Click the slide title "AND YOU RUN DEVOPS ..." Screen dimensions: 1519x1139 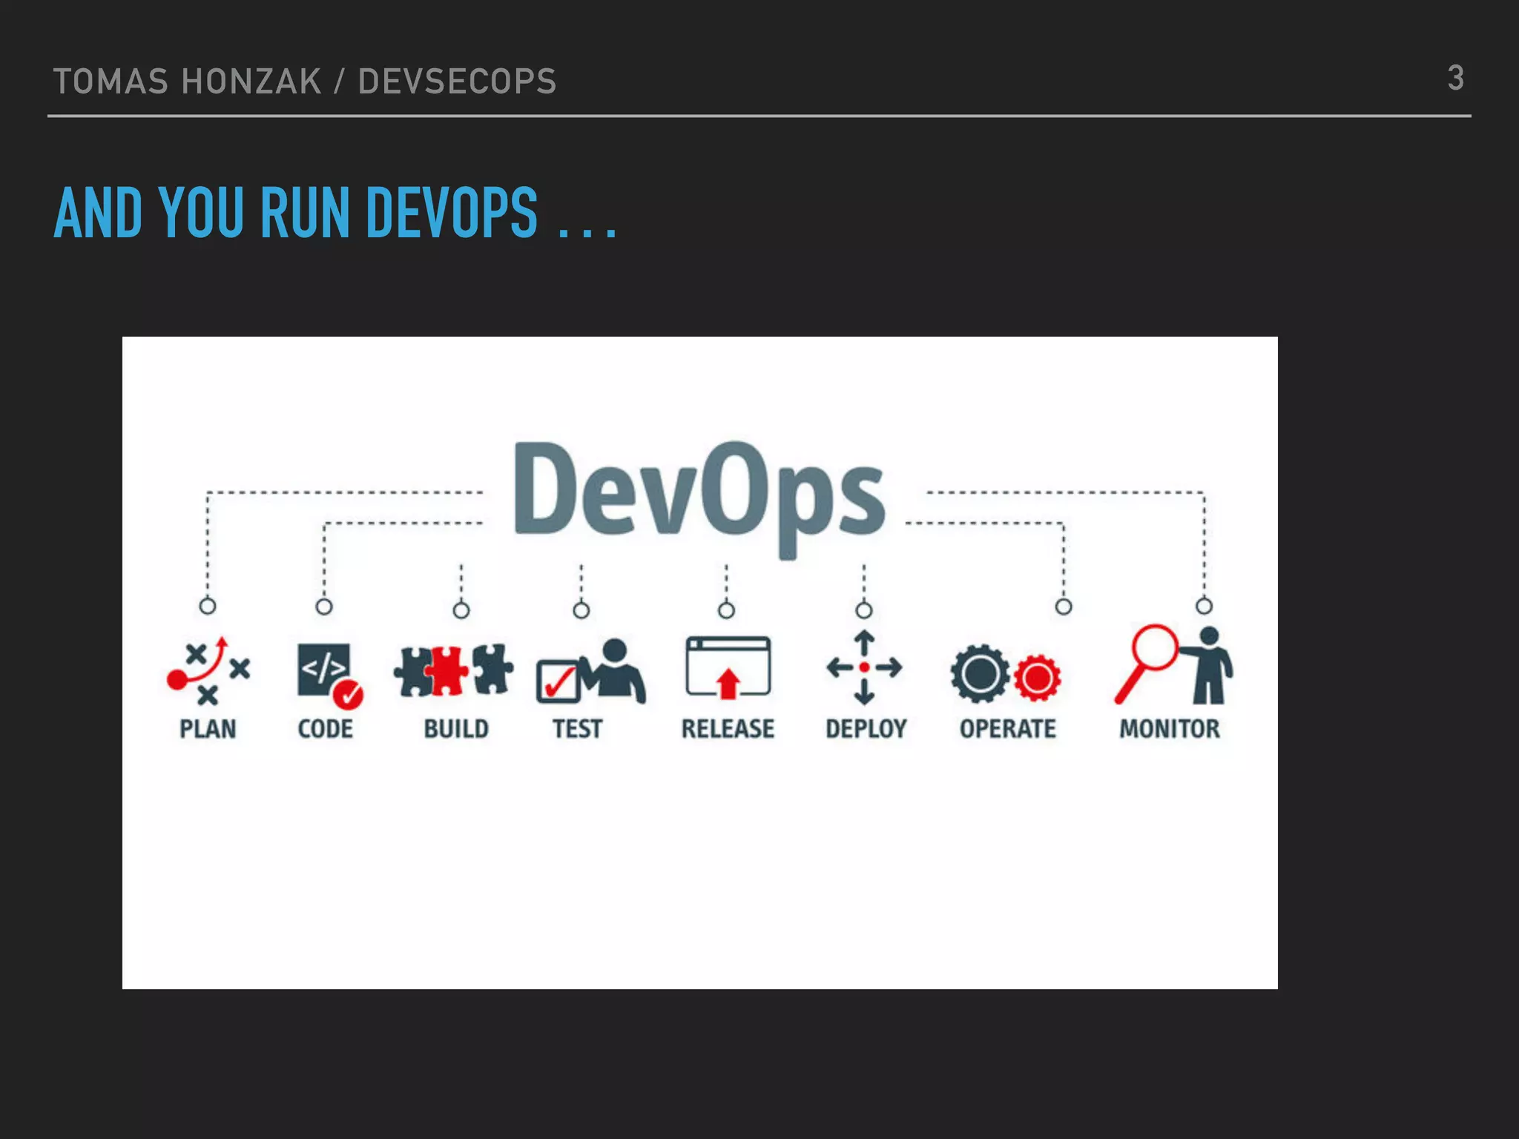[x=335, y=212]
